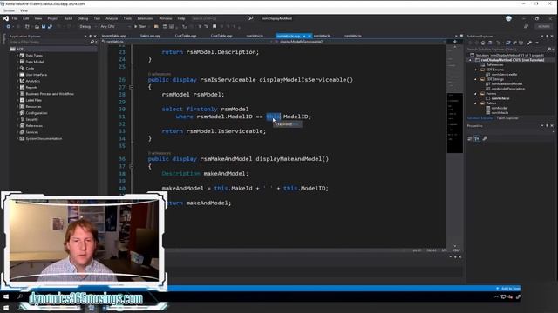Screen dimensions: 558x313
Task: Click the Save toolbar icon
Action: (44, 27)
